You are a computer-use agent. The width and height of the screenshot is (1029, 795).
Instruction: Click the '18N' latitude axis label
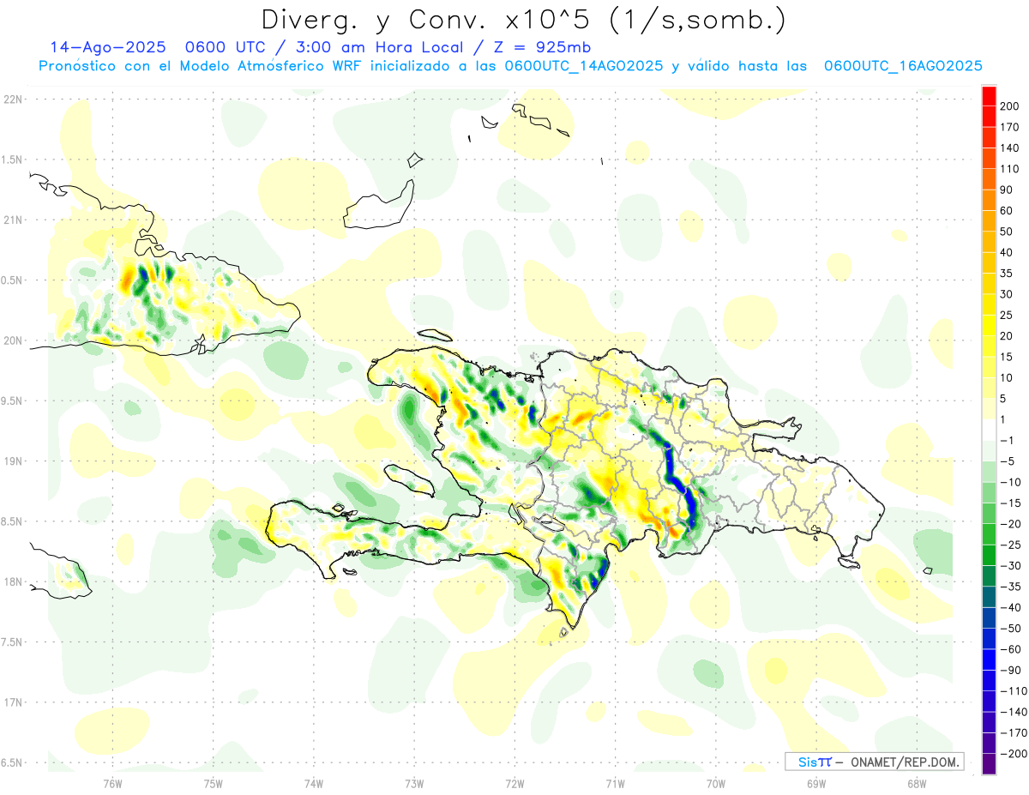(13, 581)
